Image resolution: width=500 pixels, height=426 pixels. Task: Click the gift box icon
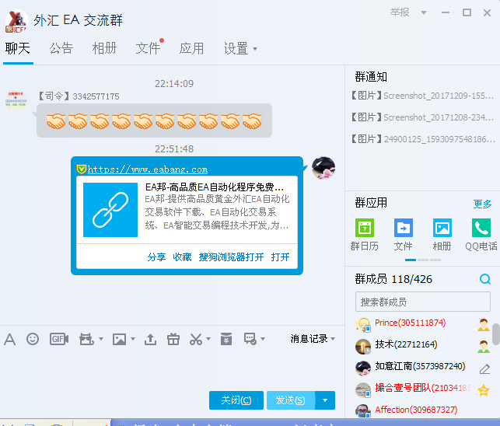173,339
